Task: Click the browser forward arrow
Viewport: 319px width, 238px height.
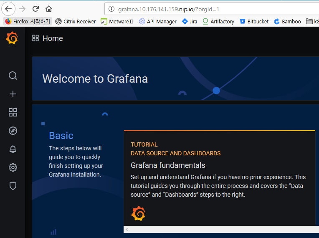Action: point(22,9)
